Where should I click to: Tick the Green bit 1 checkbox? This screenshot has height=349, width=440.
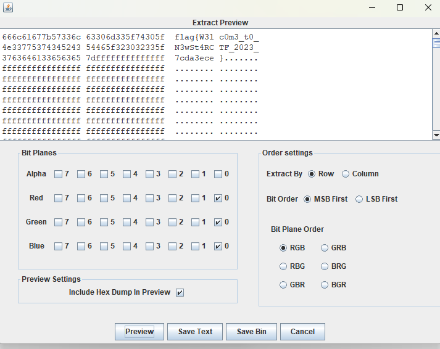[x=195, y=222]
